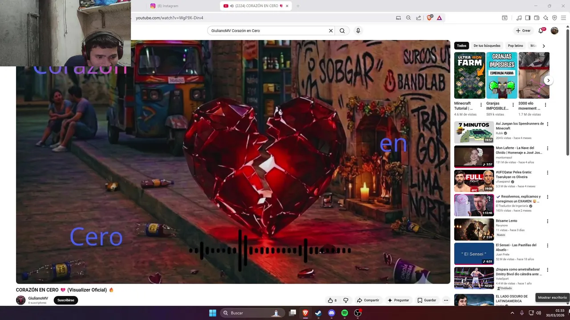Show hidden system tray icons chevron
The image size is (570, 320).
[512, 313]
